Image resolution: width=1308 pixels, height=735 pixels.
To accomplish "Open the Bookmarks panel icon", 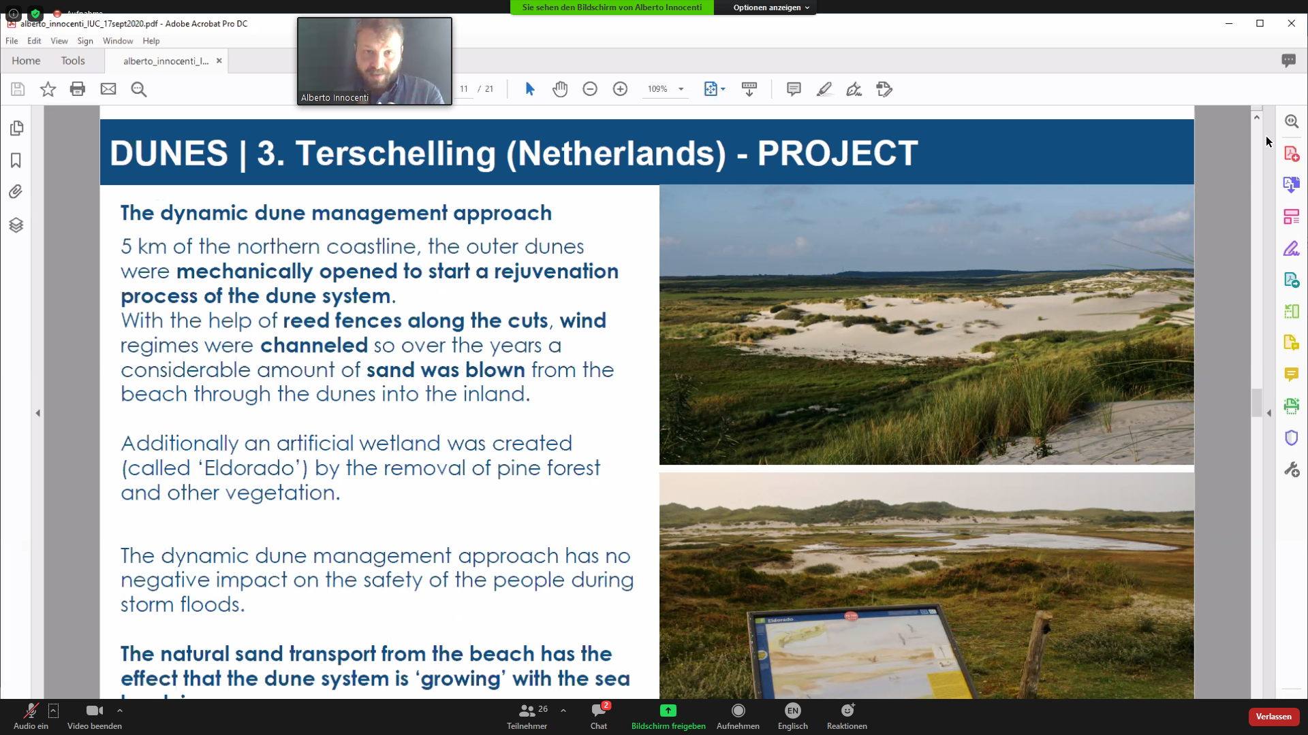I will tap(16, 160).
